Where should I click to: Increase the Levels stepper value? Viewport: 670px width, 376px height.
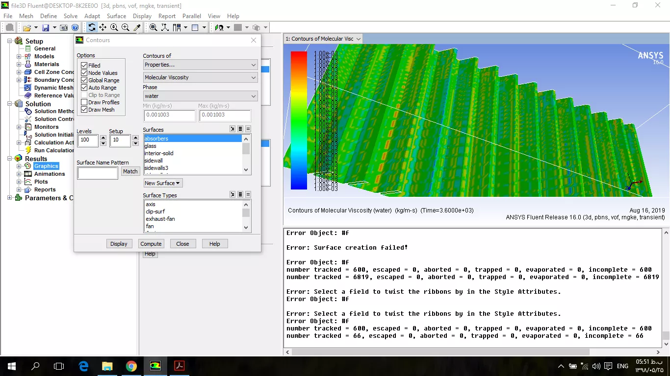tap(103, 138)
